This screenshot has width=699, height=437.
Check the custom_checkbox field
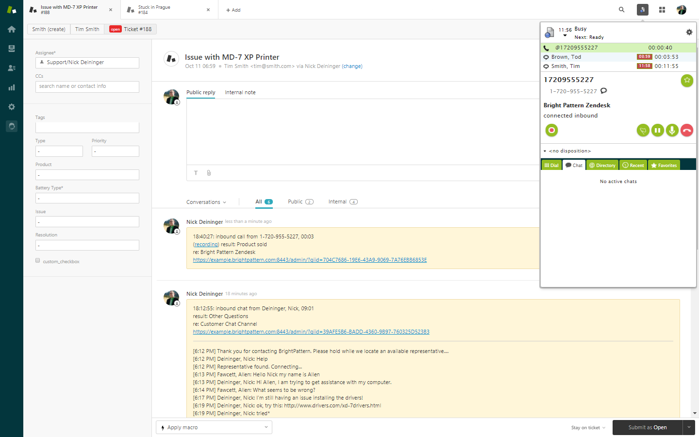tap(37, 260)
